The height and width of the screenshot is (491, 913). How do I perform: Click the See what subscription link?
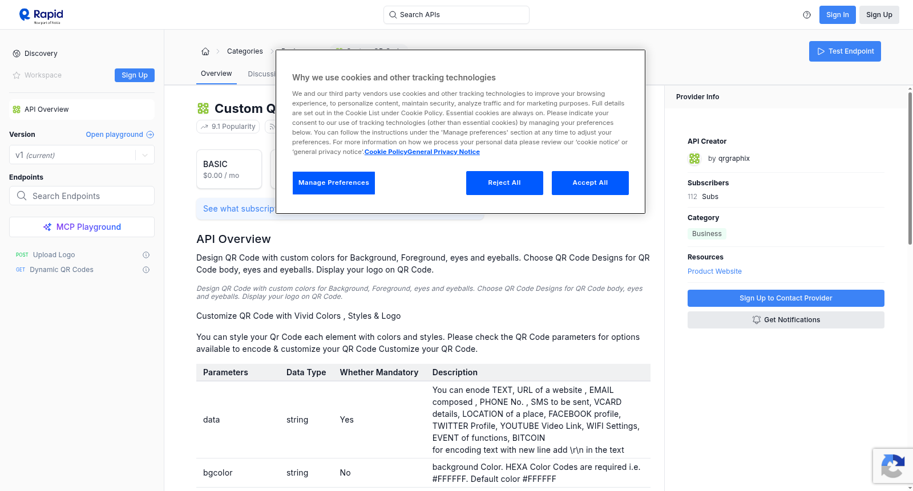239,209
